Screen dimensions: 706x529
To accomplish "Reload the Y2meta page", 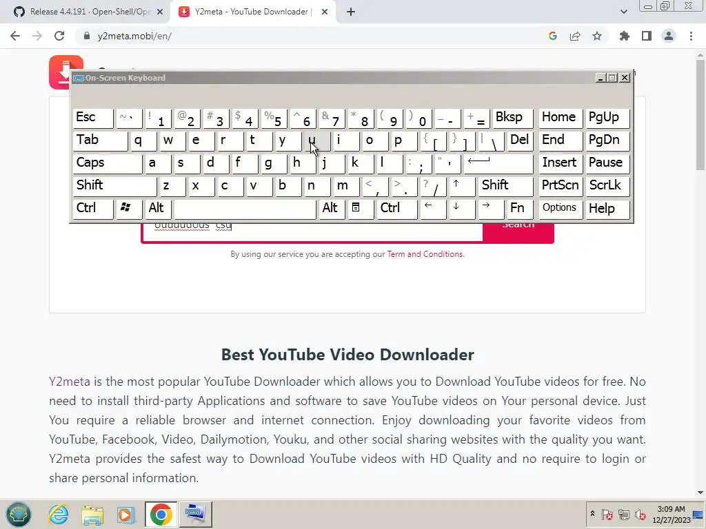I will 59,36.
